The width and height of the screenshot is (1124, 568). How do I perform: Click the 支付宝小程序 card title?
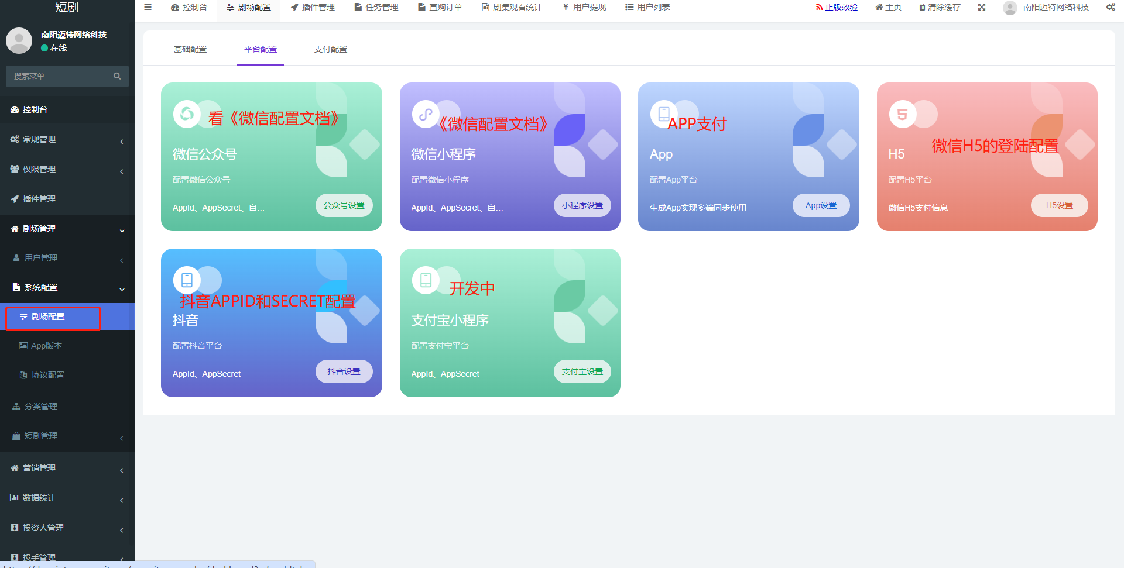tap(450, 320)
